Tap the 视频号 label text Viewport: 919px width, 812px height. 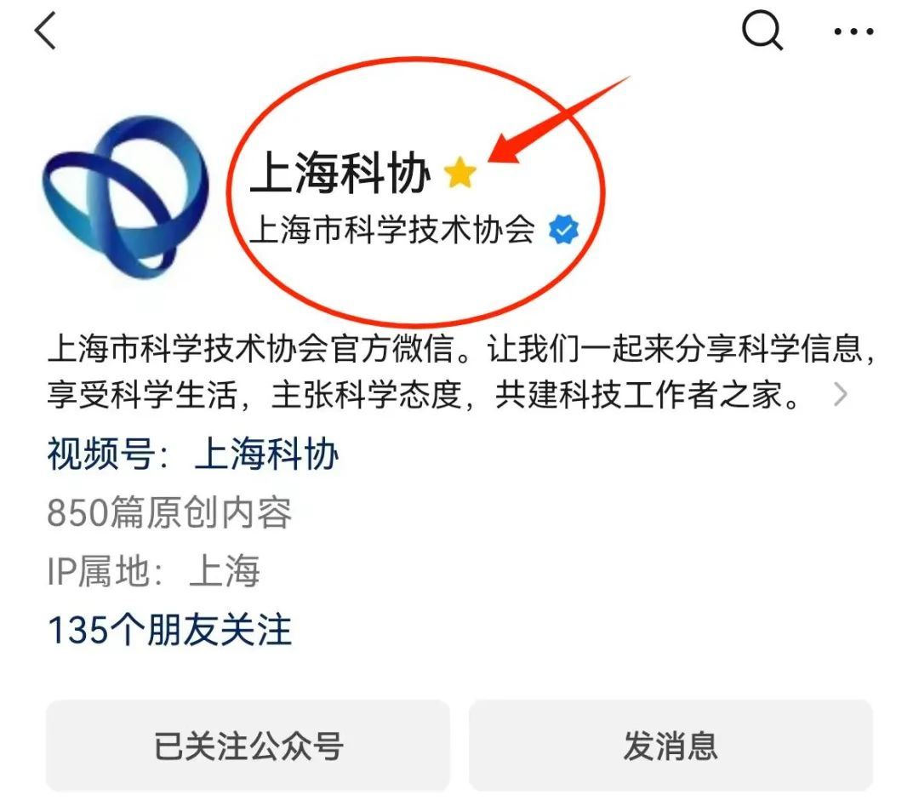(x=101, y=453)
